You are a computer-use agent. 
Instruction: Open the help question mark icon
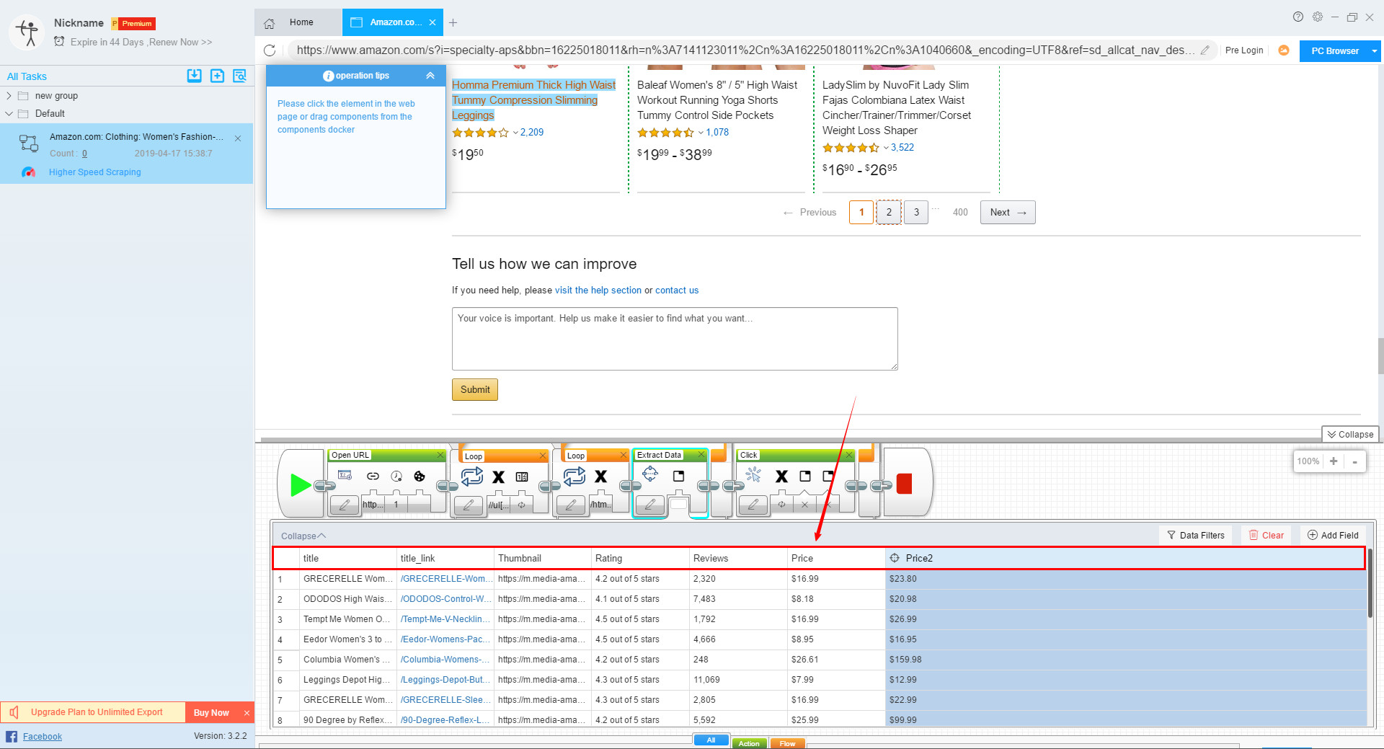pyautogui.click(x=1297, y=17)
